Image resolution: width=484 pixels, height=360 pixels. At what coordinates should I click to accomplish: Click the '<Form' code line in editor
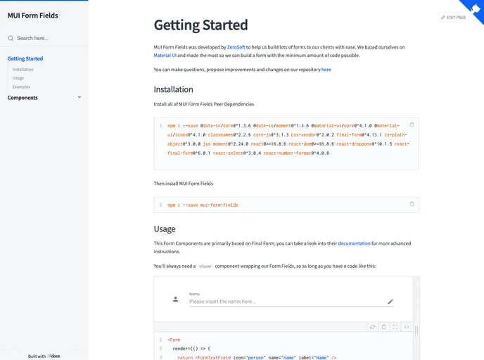point(174,340)
